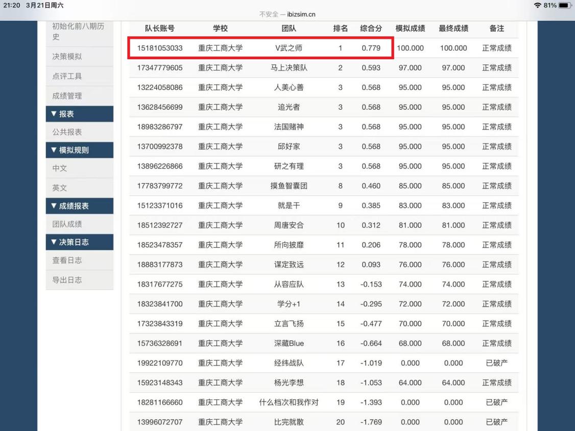575x431 pixels.
Task: Collapse the 决策日志 sidebar section
Action: (80, 242)
